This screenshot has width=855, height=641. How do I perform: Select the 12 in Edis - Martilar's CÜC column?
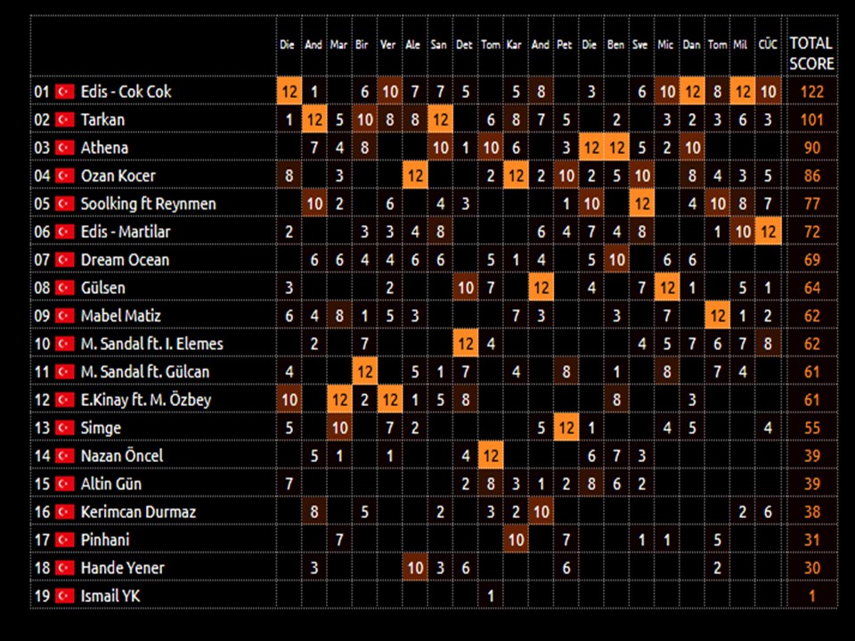pyautogui.click(x=768, y=231)
